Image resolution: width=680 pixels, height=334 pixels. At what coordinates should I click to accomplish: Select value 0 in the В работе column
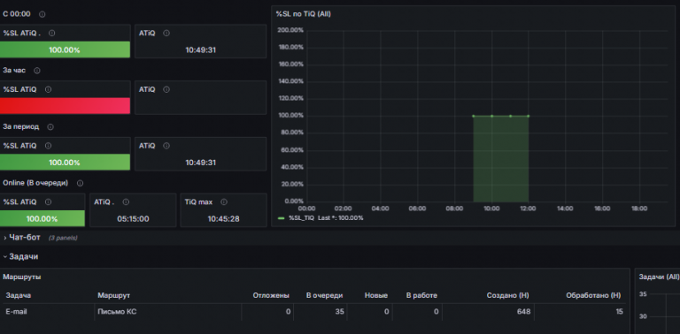point(436,312)
